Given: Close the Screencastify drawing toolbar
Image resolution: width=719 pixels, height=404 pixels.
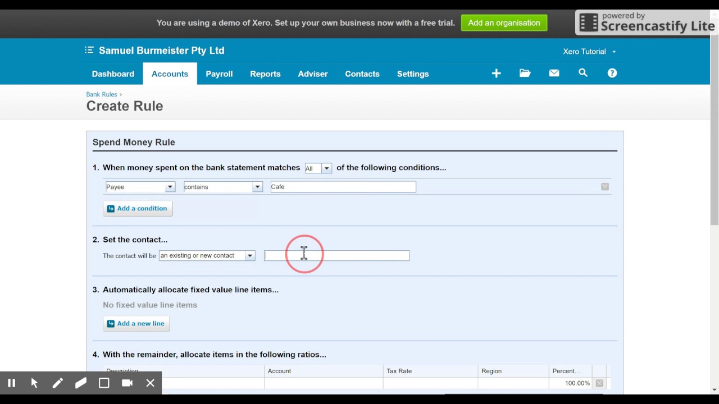Looking at the screenshot, I should click(x=150, y=383).
